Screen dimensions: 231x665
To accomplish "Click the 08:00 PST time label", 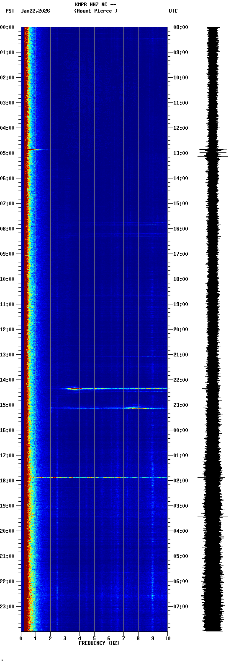I will (7, 229).
